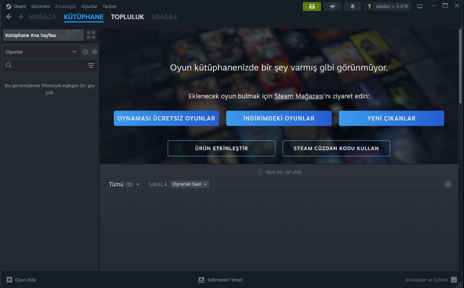Expand the Oyunlar filter dropdown in the sidebar

[41, 52]
